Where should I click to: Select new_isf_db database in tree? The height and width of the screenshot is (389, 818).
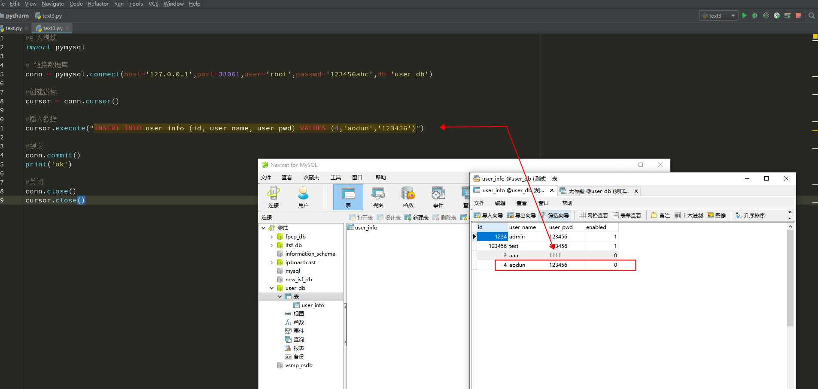(298, 280)
